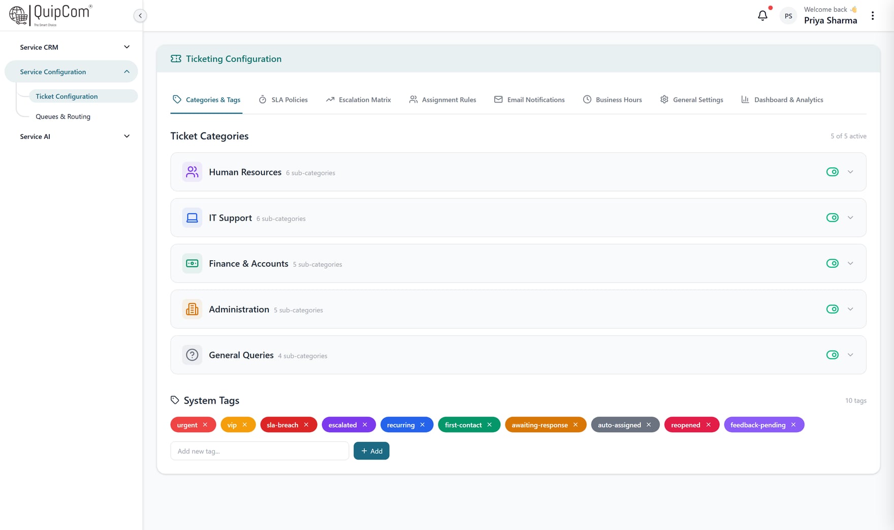The image size is (894, 530).
Task: Collapse the Service Configuration menu
Action: [x=71, y=72]
